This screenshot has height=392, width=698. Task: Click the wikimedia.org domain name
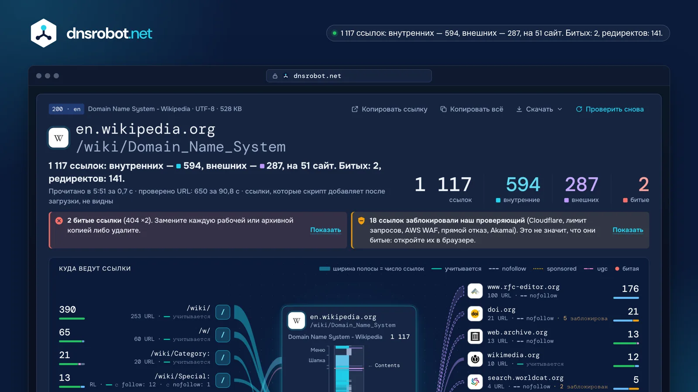(513, 355)
